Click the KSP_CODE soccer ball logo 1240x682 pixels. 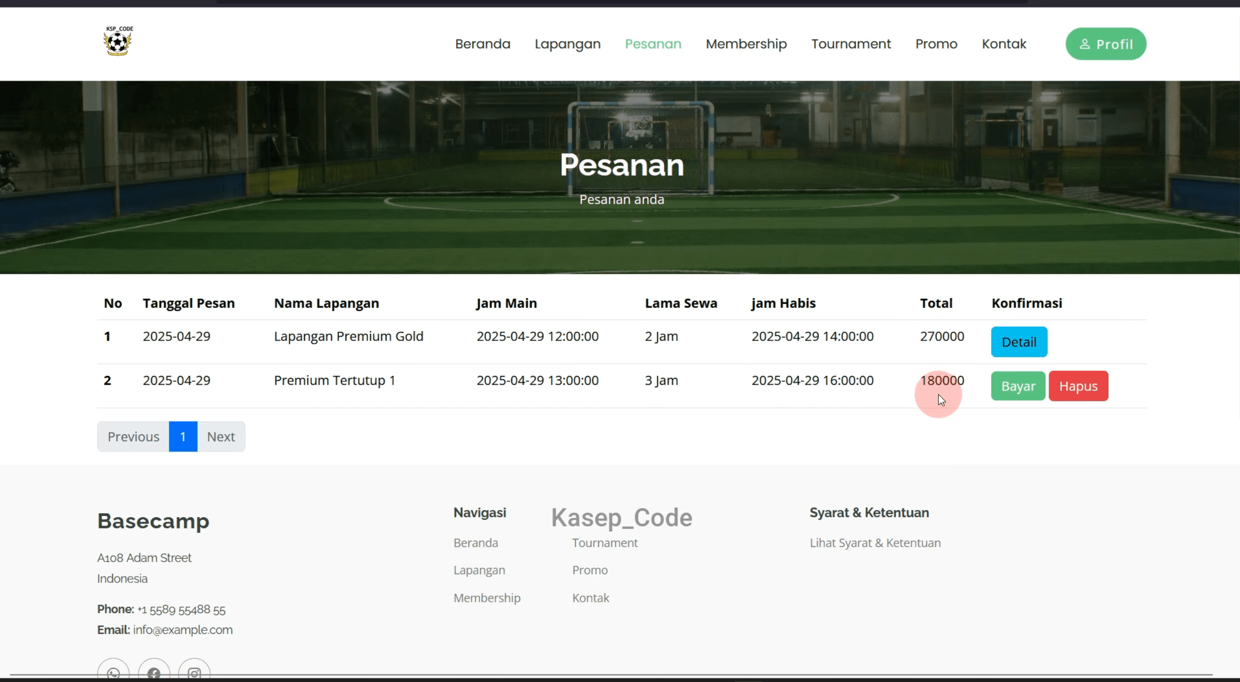(x=118, y=41)
